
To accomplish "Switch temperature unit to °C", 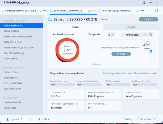I will point(109,35).
